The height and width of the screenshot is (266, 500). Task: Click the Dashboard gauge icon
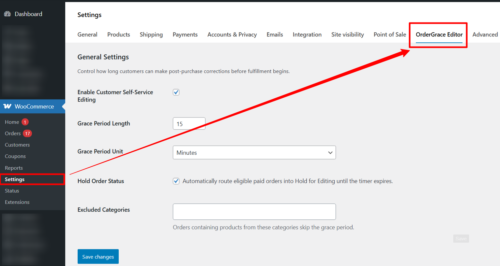pyautogui.click(x=7, y=14)
